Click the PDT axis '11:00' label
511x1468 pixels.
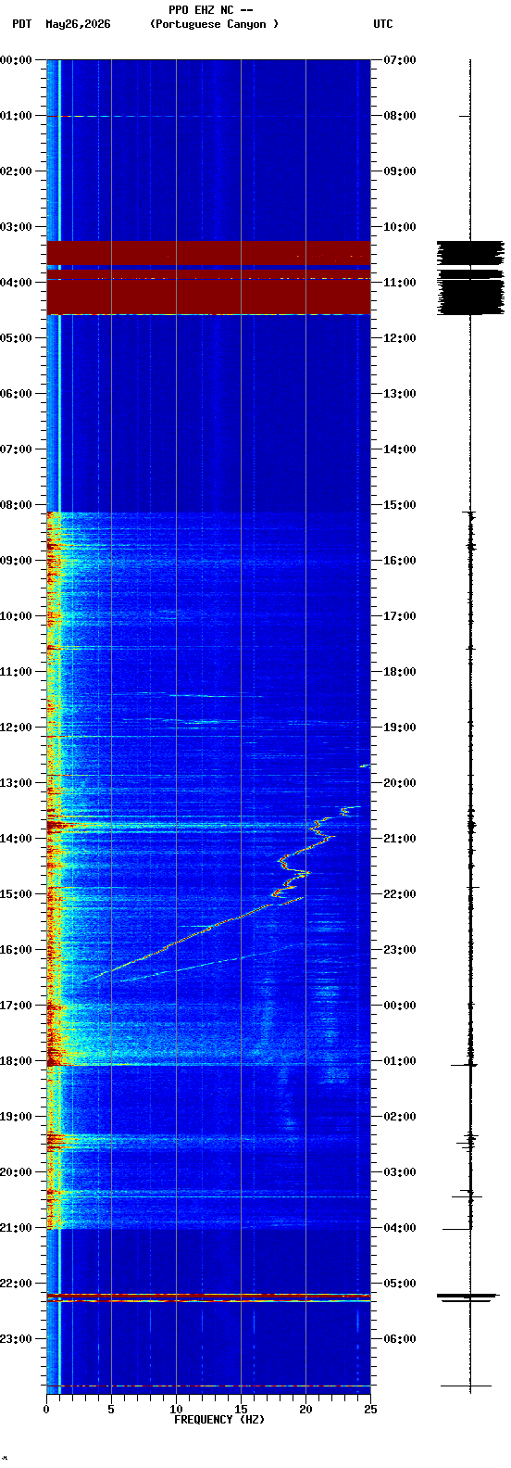[16, 672]
